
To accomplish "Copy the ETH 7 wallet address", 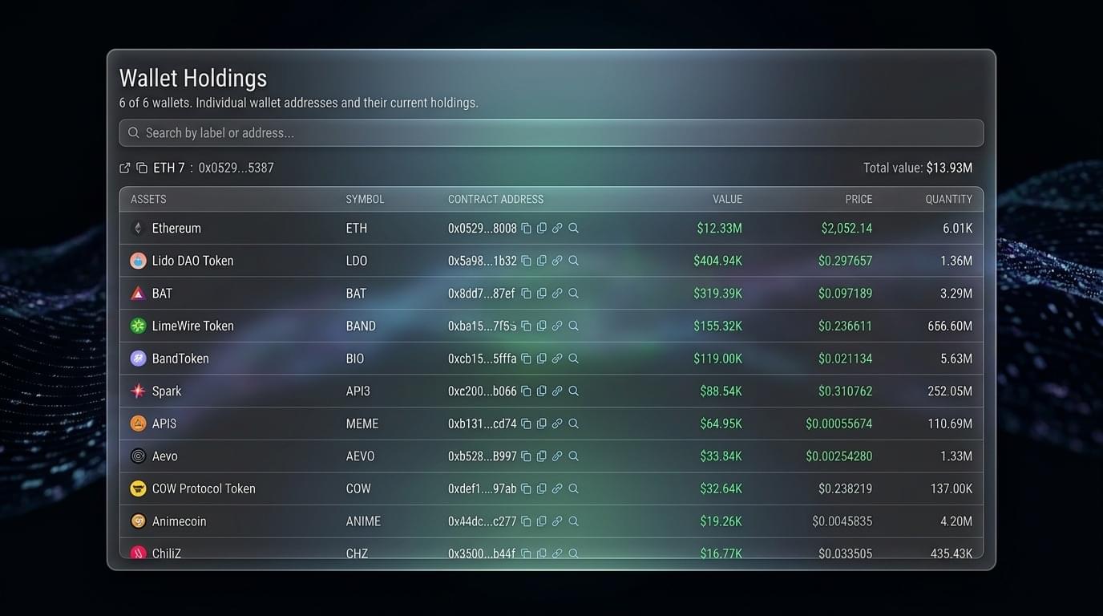I will pos(142,168).
